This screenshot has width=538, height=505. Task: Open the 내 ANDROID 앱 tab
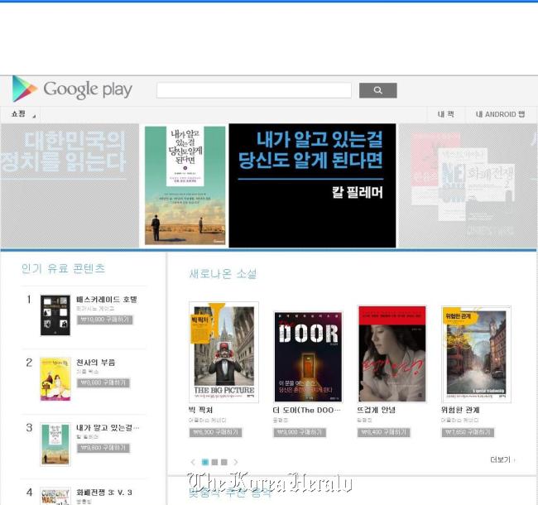pyautogui.click(x=500, y=114)
